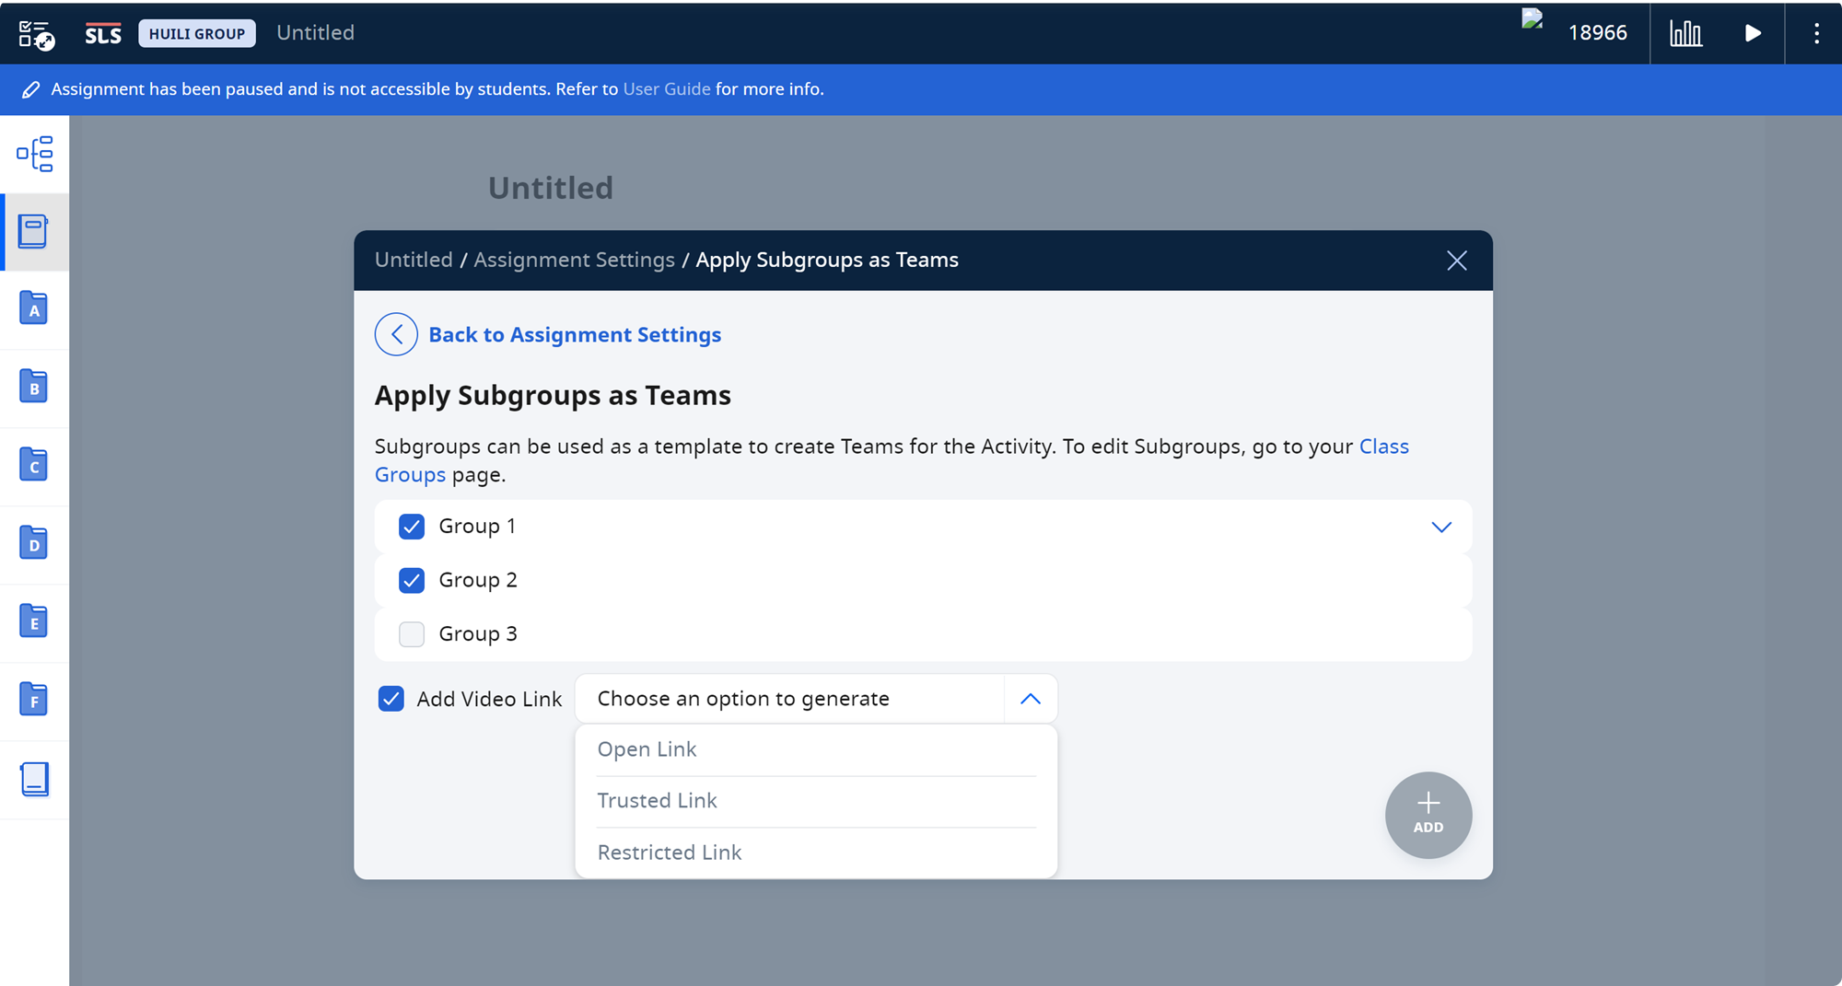This screenshot has width=1842, height=986.
Task: Click the Untitled title in top bar
Action: tap(316, 33)
